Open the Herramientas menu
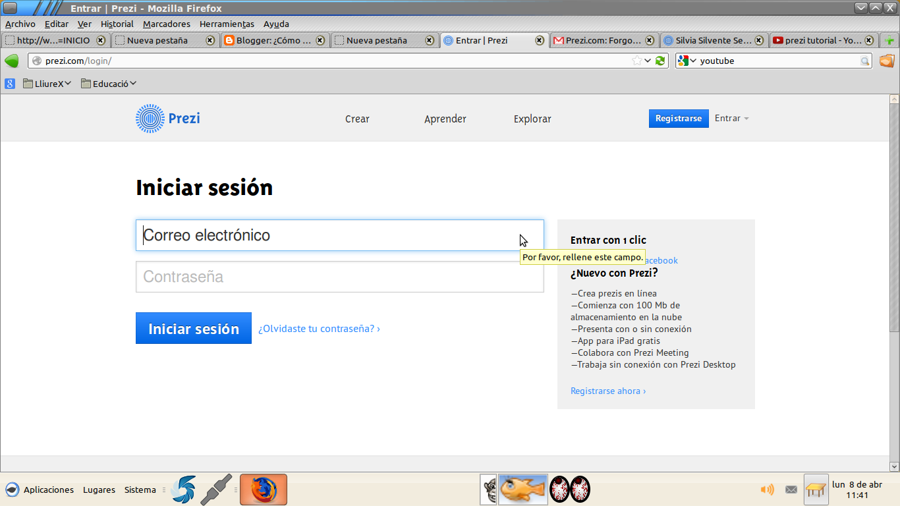Screen dimensions: 900x506 [x=227, y=24]
